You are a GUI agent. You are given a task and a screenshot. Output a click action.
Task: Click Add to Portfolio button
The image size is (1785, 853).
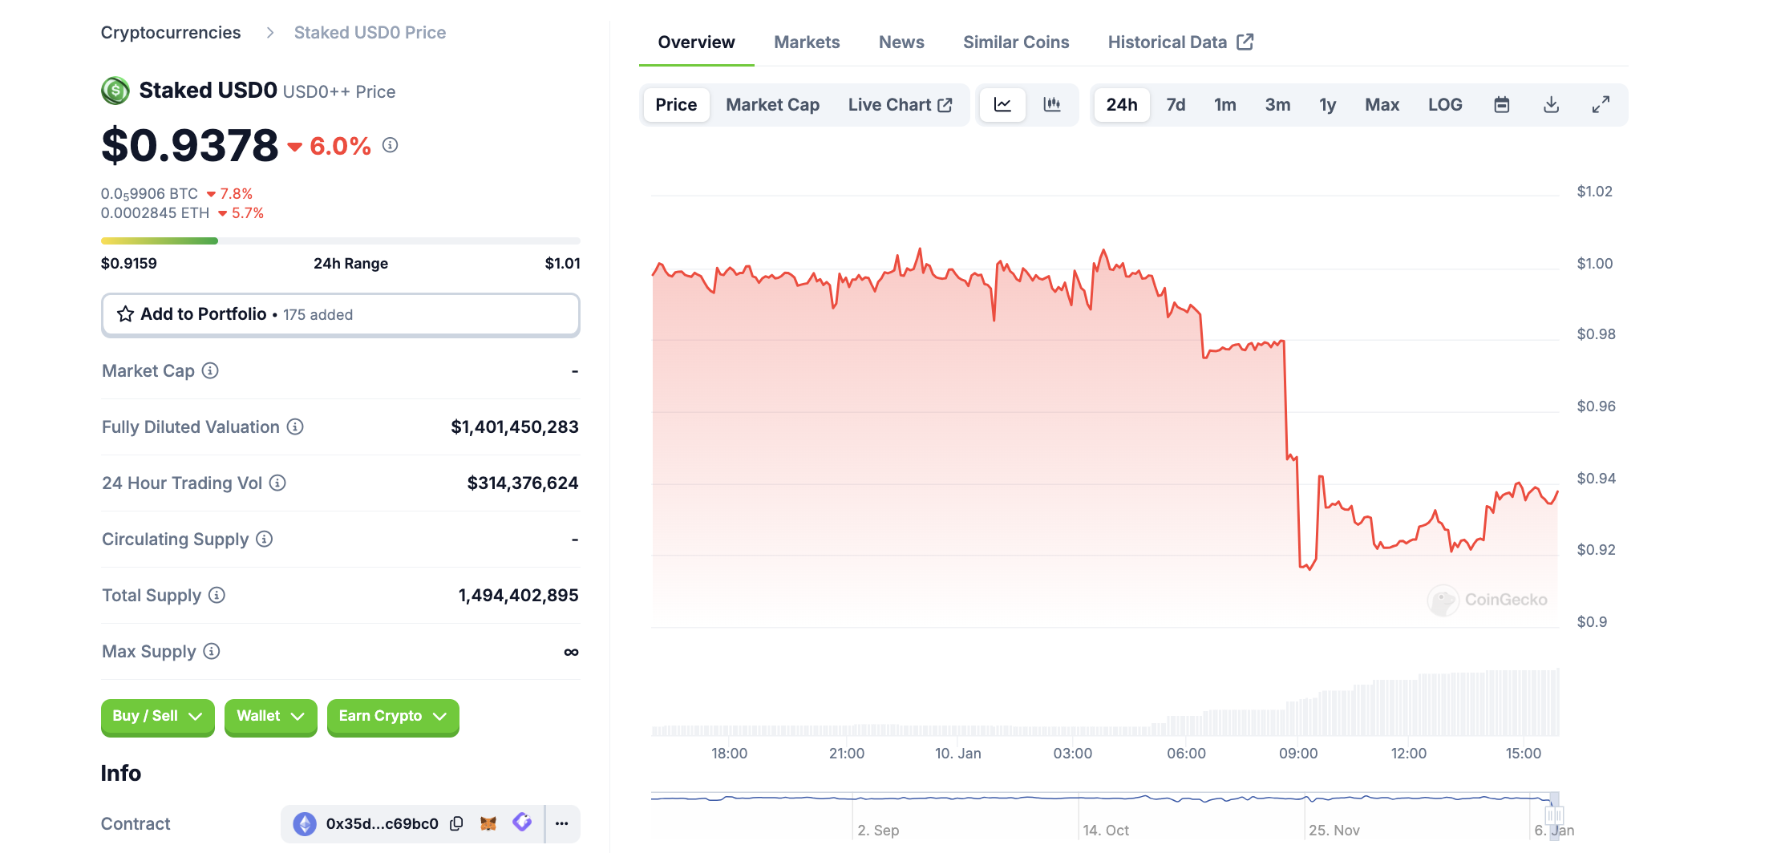[x=340, y=314]
